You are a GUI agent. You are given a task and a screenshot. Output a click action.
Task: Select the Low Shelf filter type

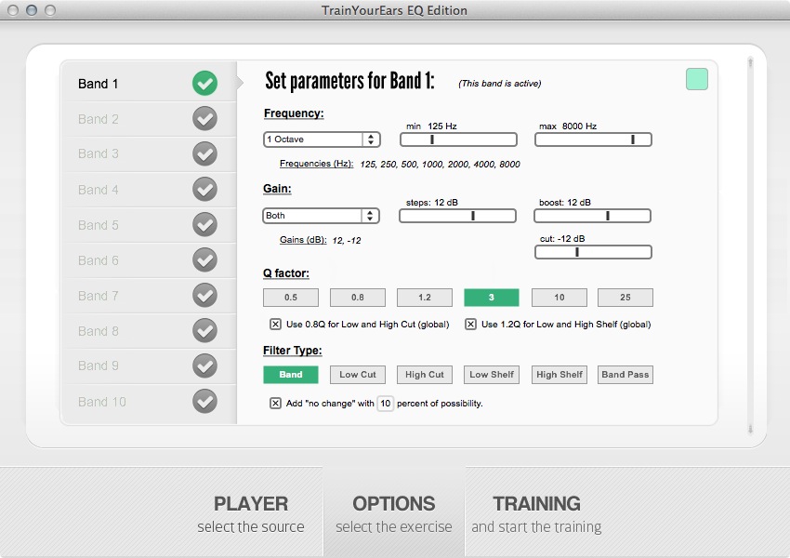point(492,375)
